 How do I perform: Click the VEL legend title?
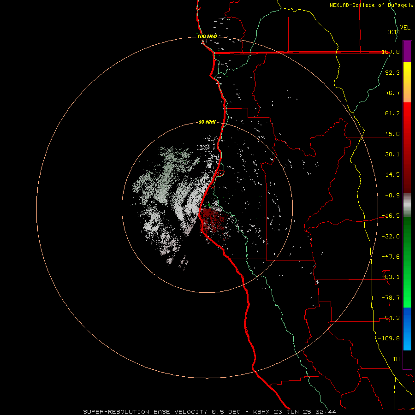[x=405, y=28]
